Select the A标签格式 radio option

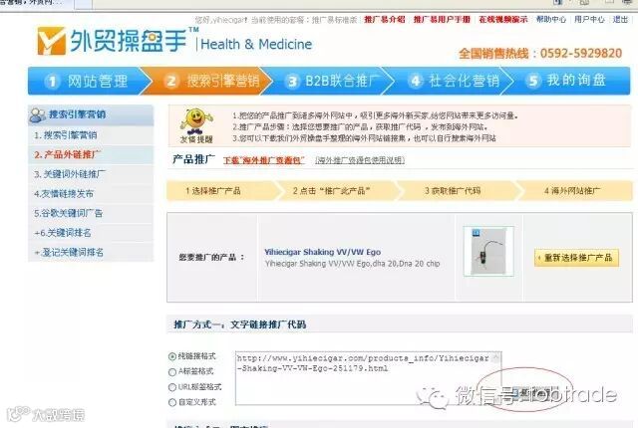pyautogui.click(x=172, y=372)
